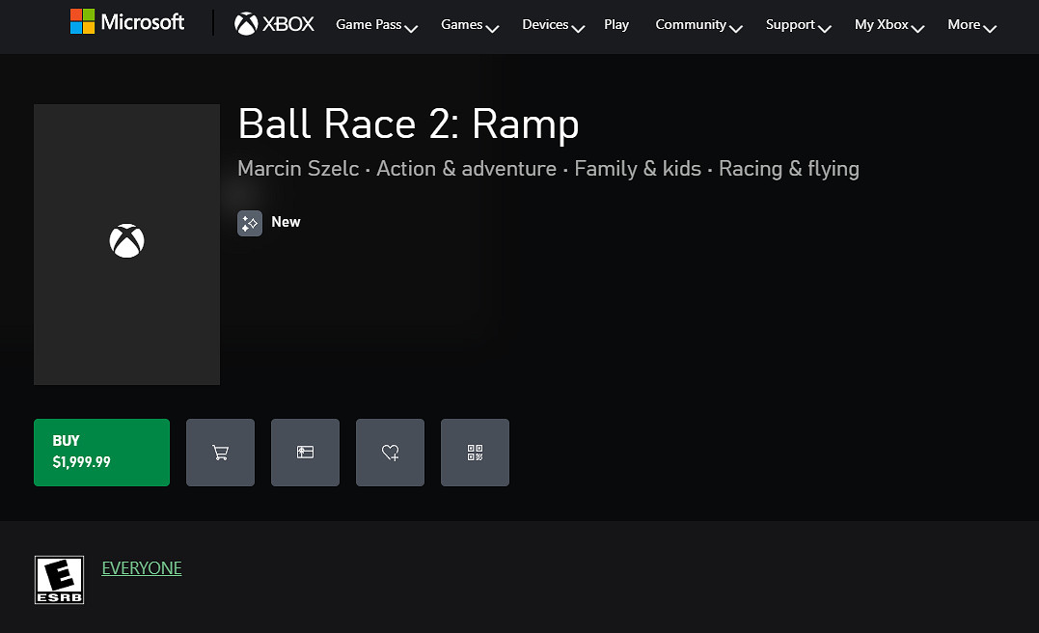Select the Microsoft logo
The height and width of the screenshot is (633, 1039).
[126, 21]
